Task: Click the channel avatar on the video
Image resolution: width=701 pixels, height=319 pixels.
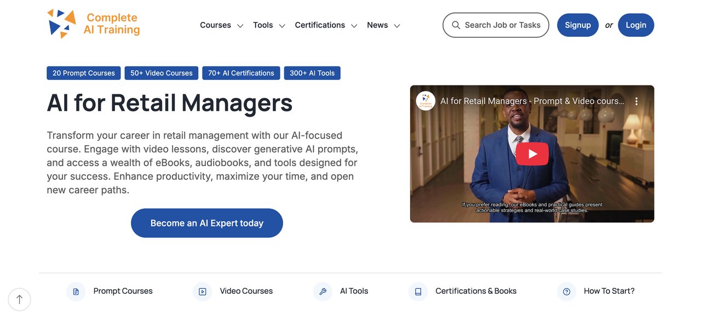Action: [x=426, y=101]
